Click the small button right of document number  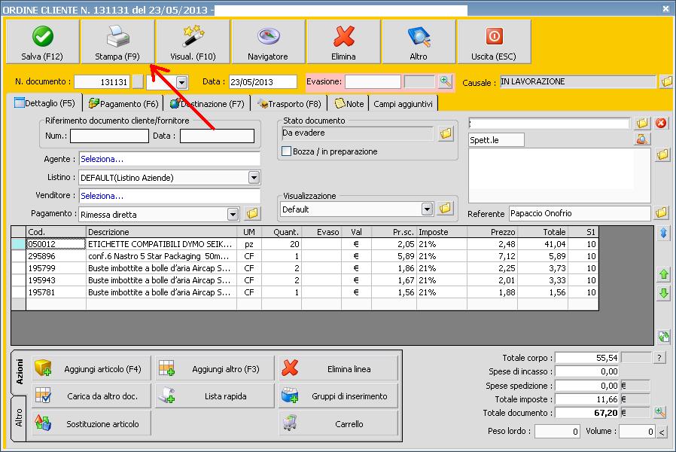(x=138, y=82)
